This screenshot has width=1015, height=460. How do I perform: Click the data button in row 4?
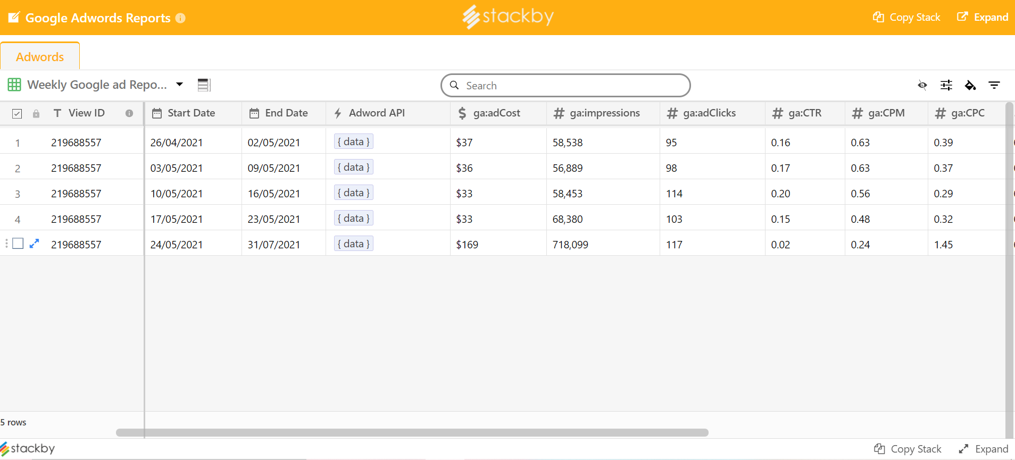[354, 218]
